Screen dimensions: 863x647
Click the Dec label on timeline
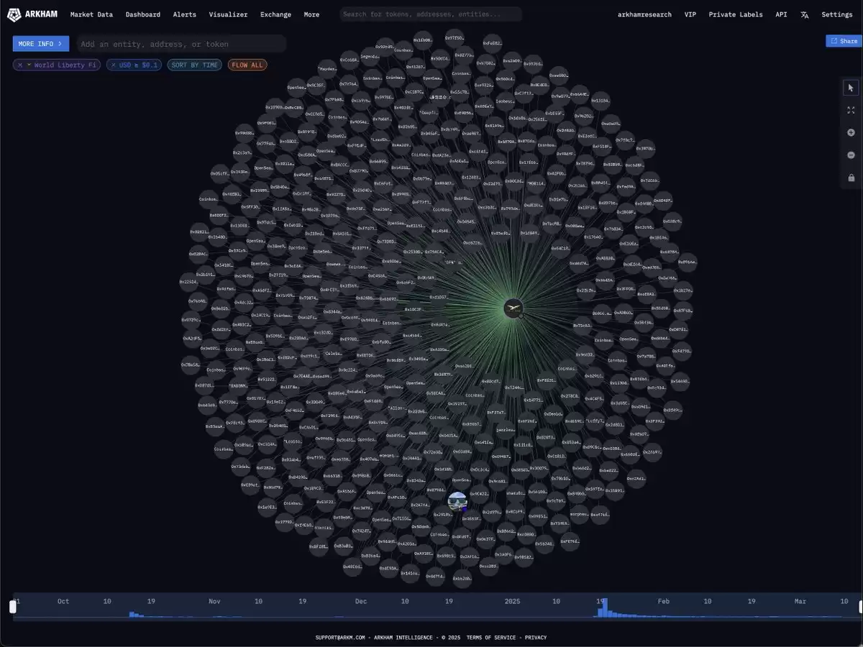coord(361,601)
